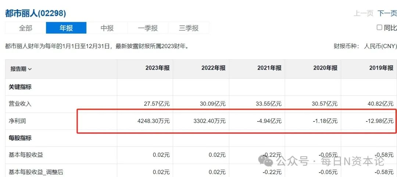397x177 pixels.
Task: Select the 年报 tab
Action: coord(66,28)
